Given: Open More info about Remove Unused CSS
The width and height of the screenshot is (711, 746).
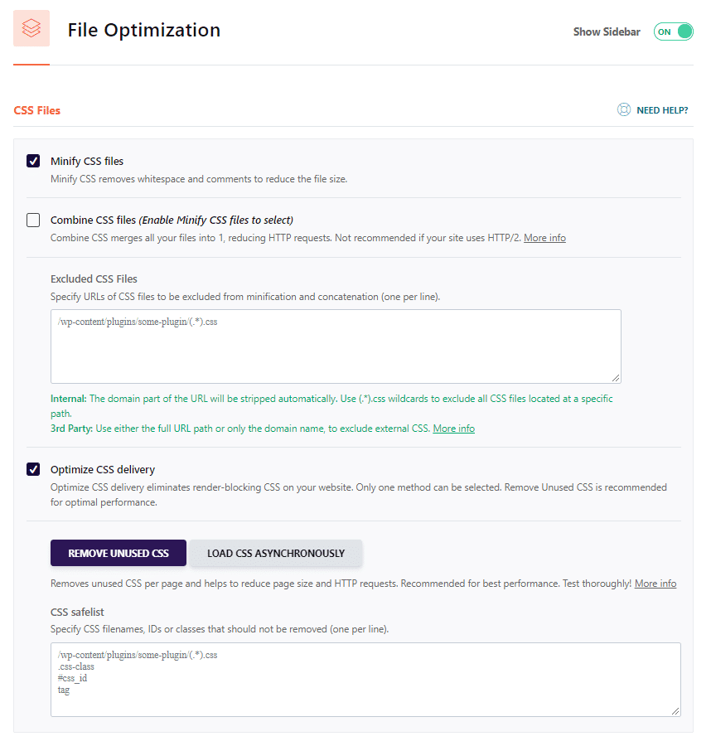Looking at the screenshot, I should (x=655, y=583).
